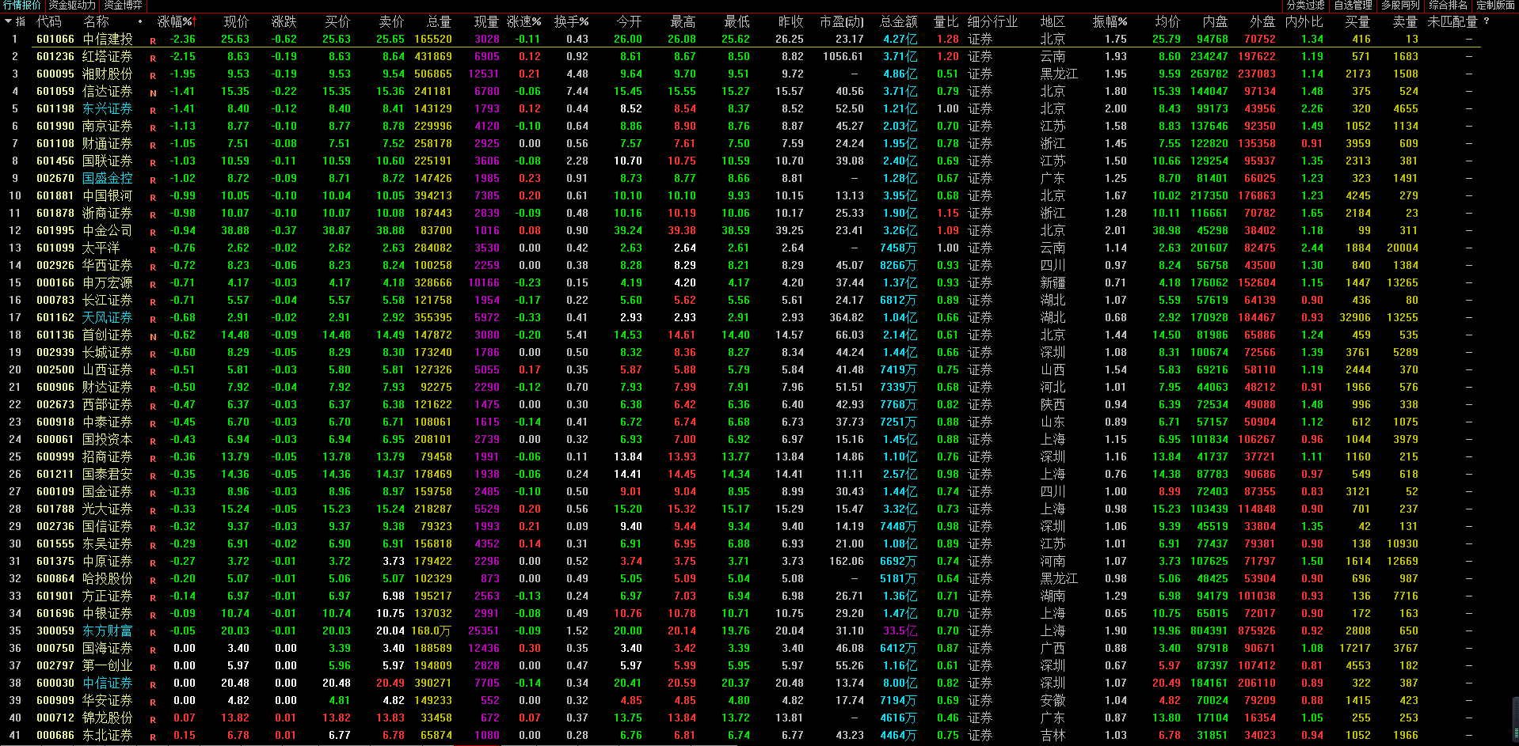Switch to the 资金驱动力 tab
The width and height of the screenshot is (1519, 746).
click(72, 6)
